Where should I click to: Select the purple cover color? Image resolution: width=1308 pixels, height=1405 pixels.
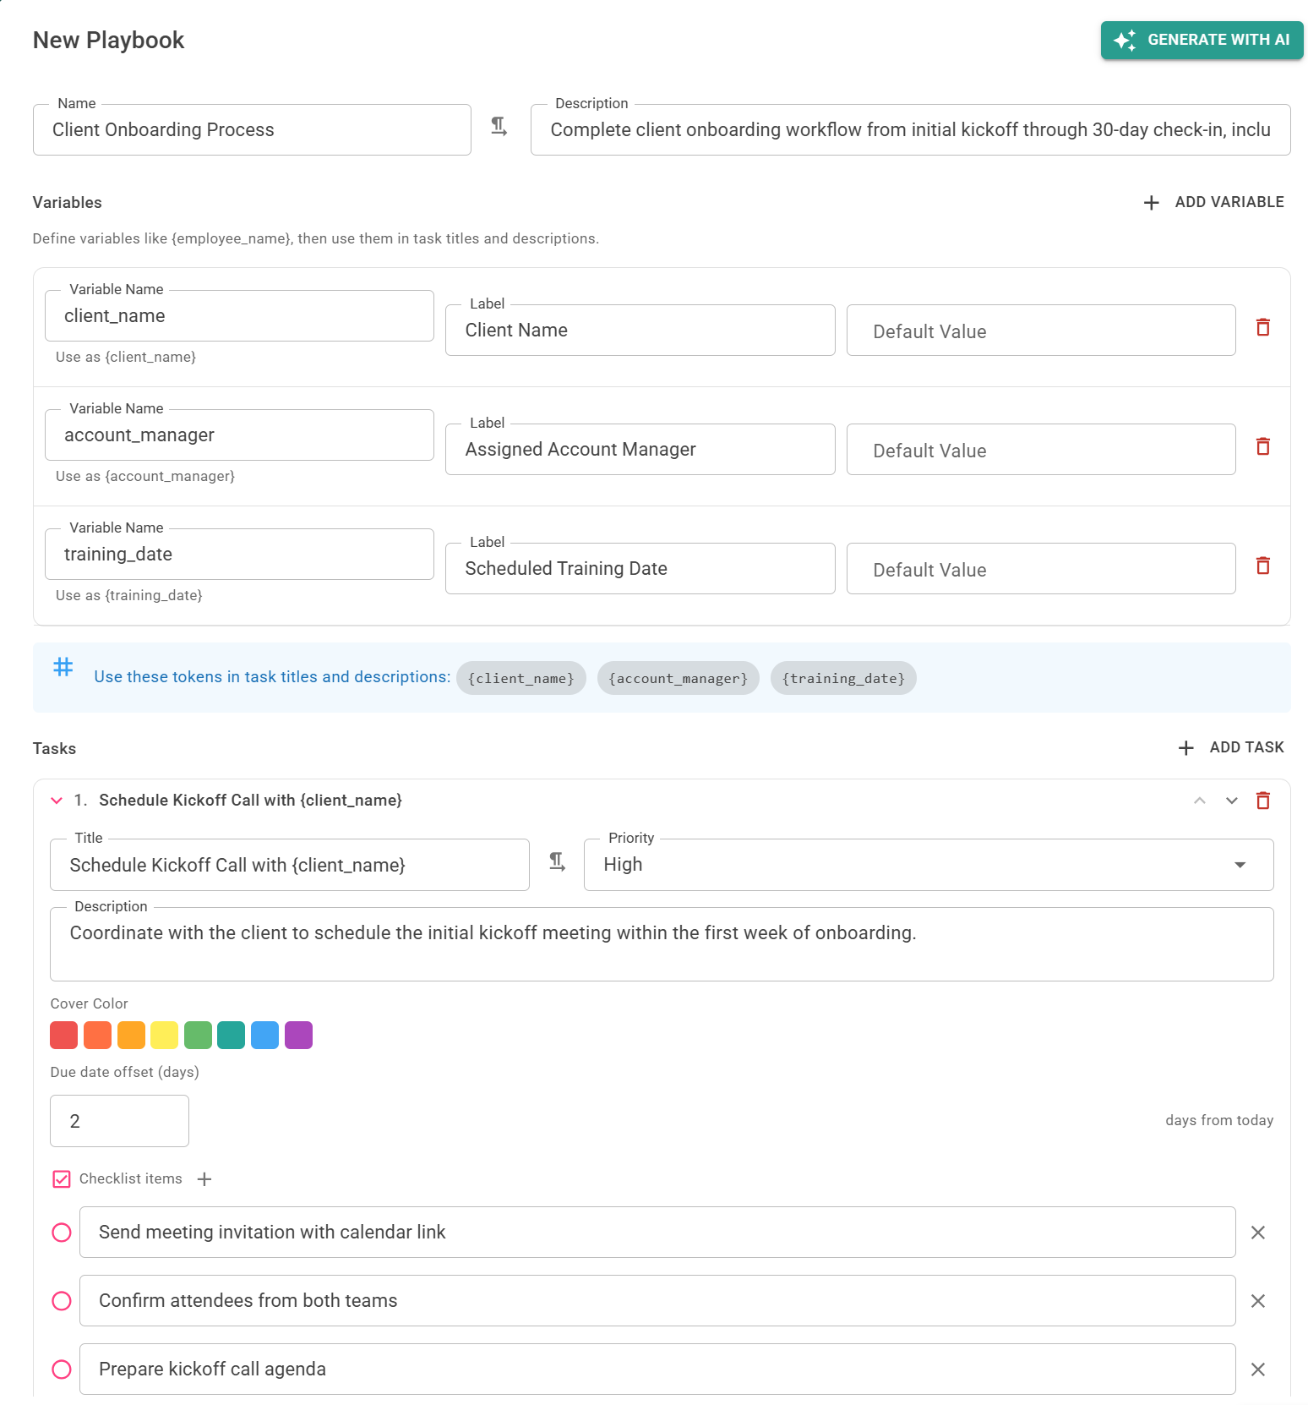[298, 1035]
